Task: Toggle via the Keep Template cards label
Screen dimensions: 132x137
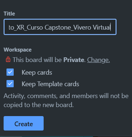Action: point(50,84)
